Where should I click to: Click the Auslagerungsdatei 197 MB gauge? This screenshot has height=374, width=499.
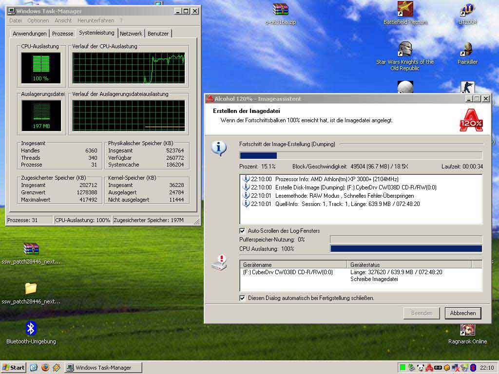pos(41,115)
